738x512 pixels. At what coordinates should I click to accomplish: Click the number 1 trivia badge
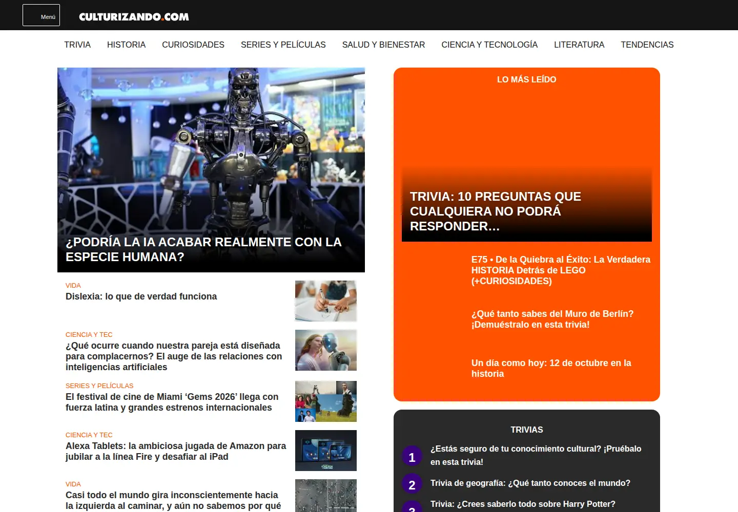[x=412, y=457]
